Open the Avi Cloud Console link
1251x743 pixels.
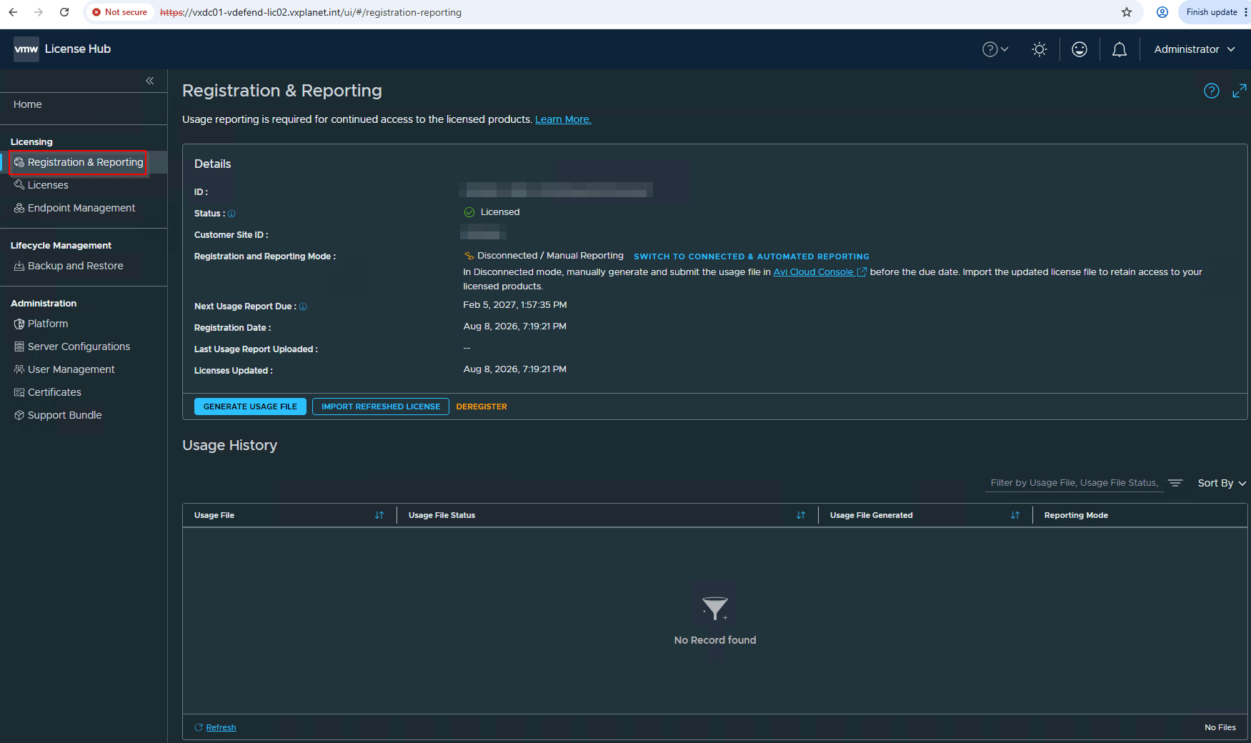click(x=820, y=272)
